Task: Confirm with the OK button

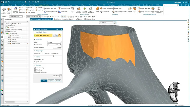Action: coord(44,81)
